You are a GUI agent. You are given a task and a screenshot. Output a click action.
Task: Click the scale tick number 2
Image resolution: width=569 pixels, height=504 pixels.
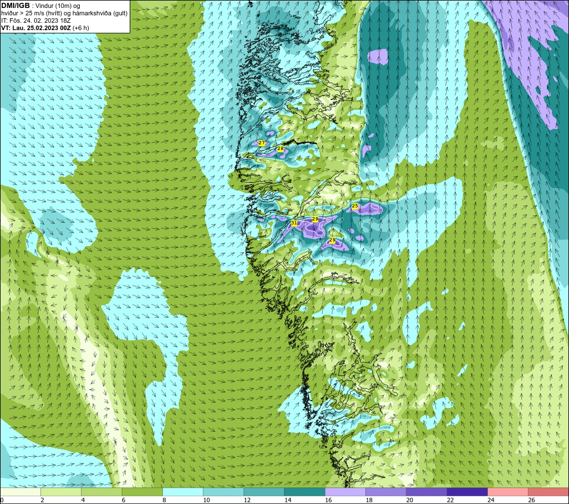click(x=43, y=500)
